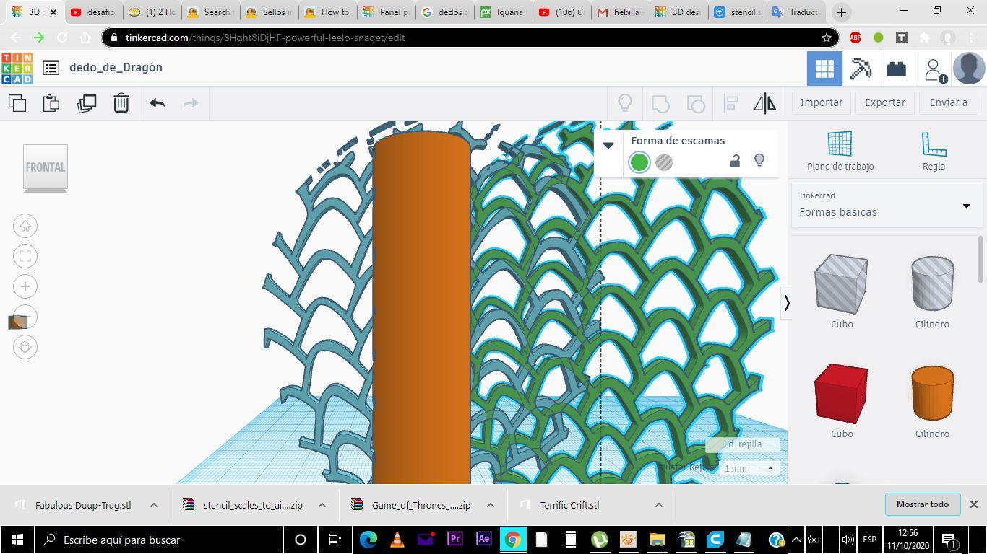Choose the green Solid color swatch

click(x=639, y=162)
